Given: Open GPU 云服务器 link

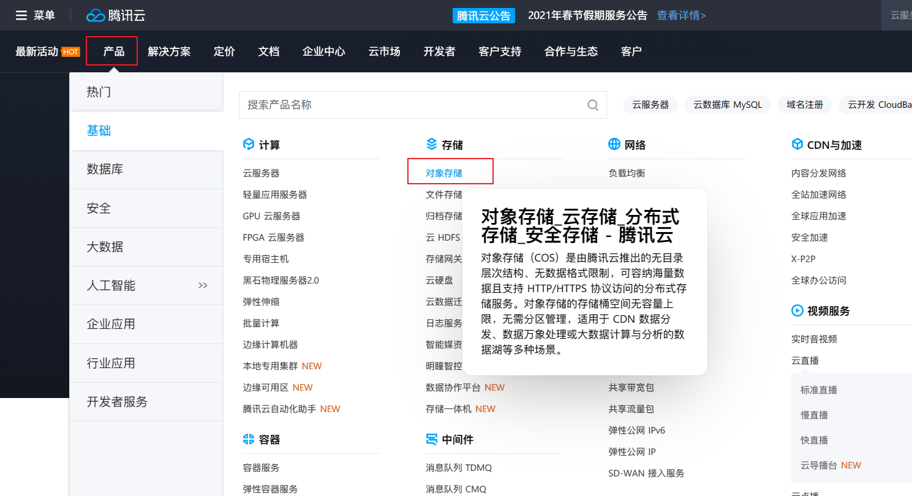Looking at the screenshot, I should pos(271,216).
